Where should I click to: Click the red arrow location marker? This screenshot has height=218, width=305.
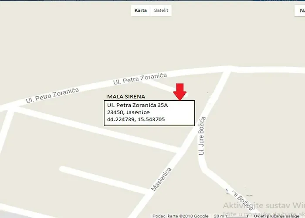(180, 92)
